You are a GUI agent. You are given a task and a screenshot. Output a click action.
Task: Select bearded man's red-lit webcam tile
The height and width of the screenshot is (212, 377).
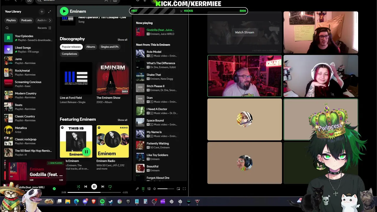point(244,76)
